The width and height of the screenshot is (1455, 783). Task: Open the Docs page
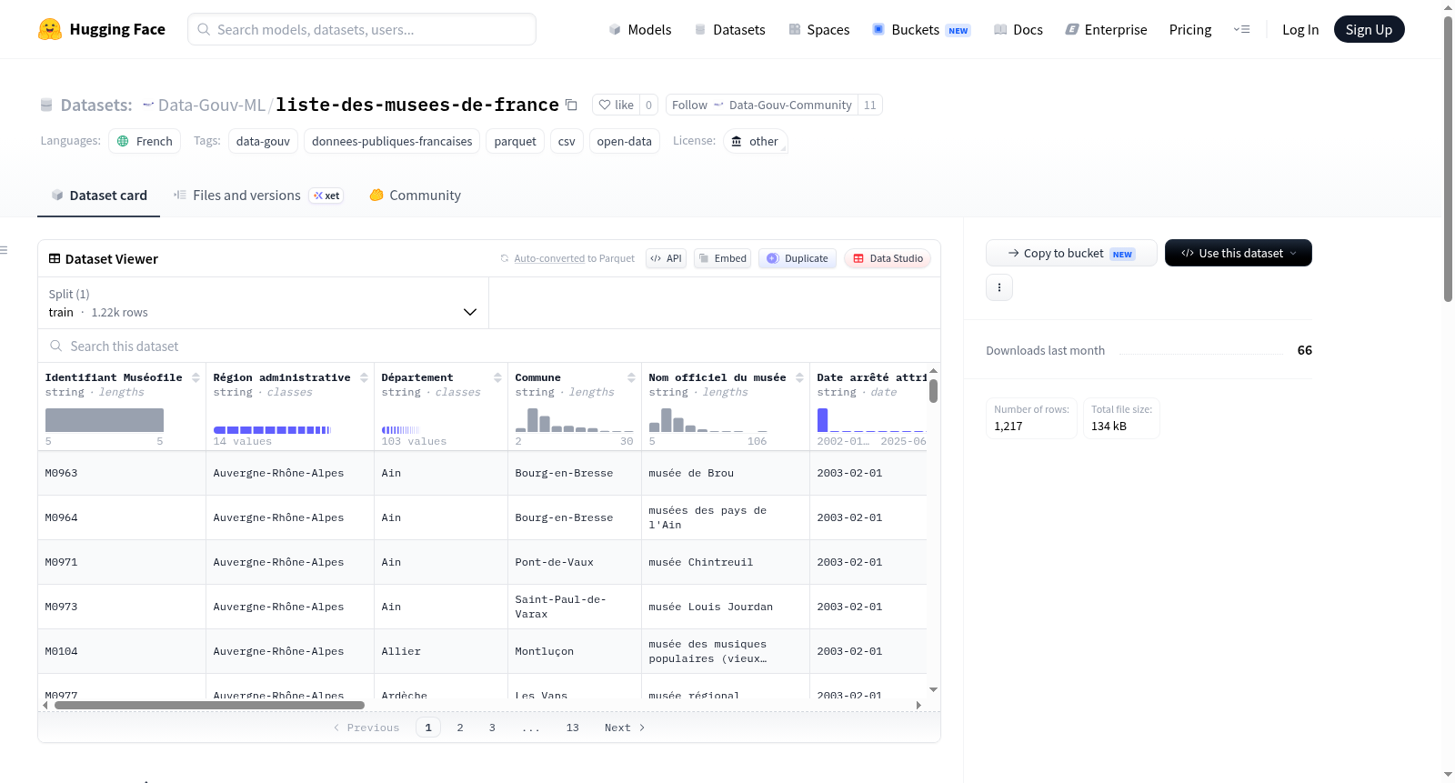tap(1018, 29)
